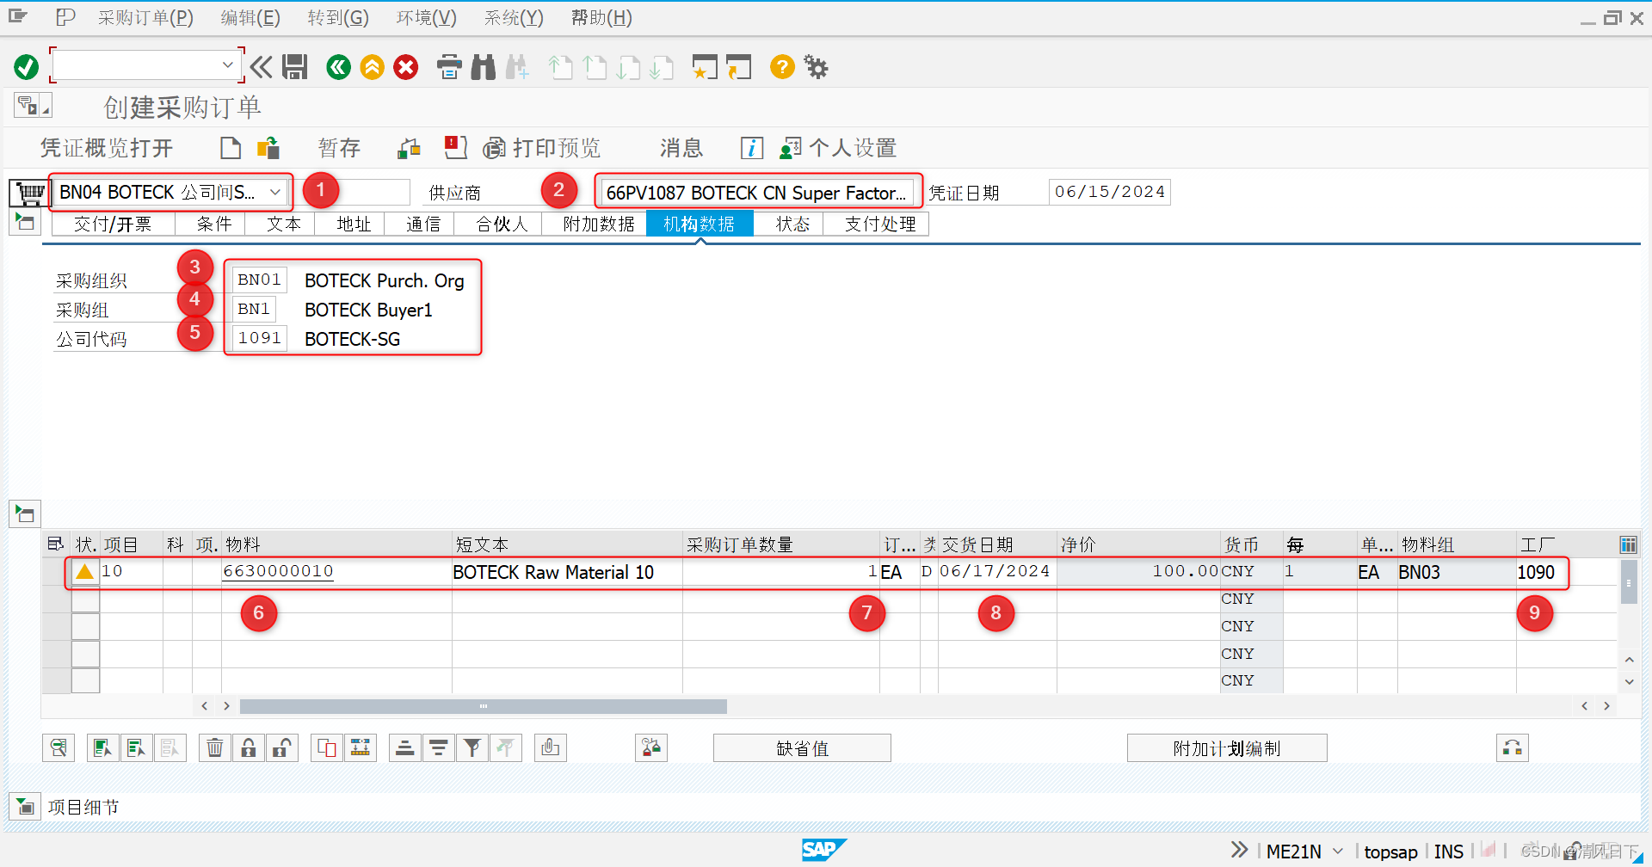Click the Create new document page icon
Viewport: 1652px width, 867px height.
coord(231,148)
